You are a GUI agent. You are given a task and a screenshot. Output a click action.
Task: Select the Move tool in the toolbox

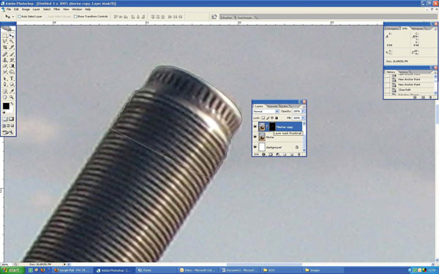click(12, 36)
